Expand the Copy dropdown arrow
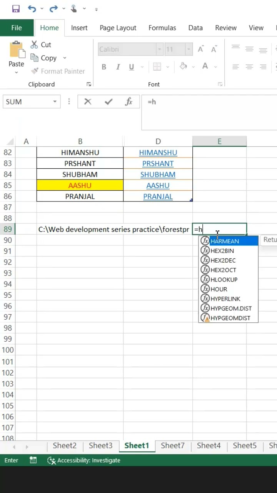The width and height of the screenshot is (277, 493). pyautogui.click(x=64, y=58)
